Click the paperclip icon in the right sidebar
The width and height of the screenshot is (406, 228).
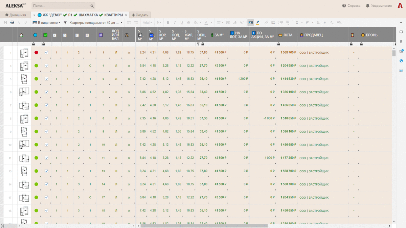pos(401,42)
